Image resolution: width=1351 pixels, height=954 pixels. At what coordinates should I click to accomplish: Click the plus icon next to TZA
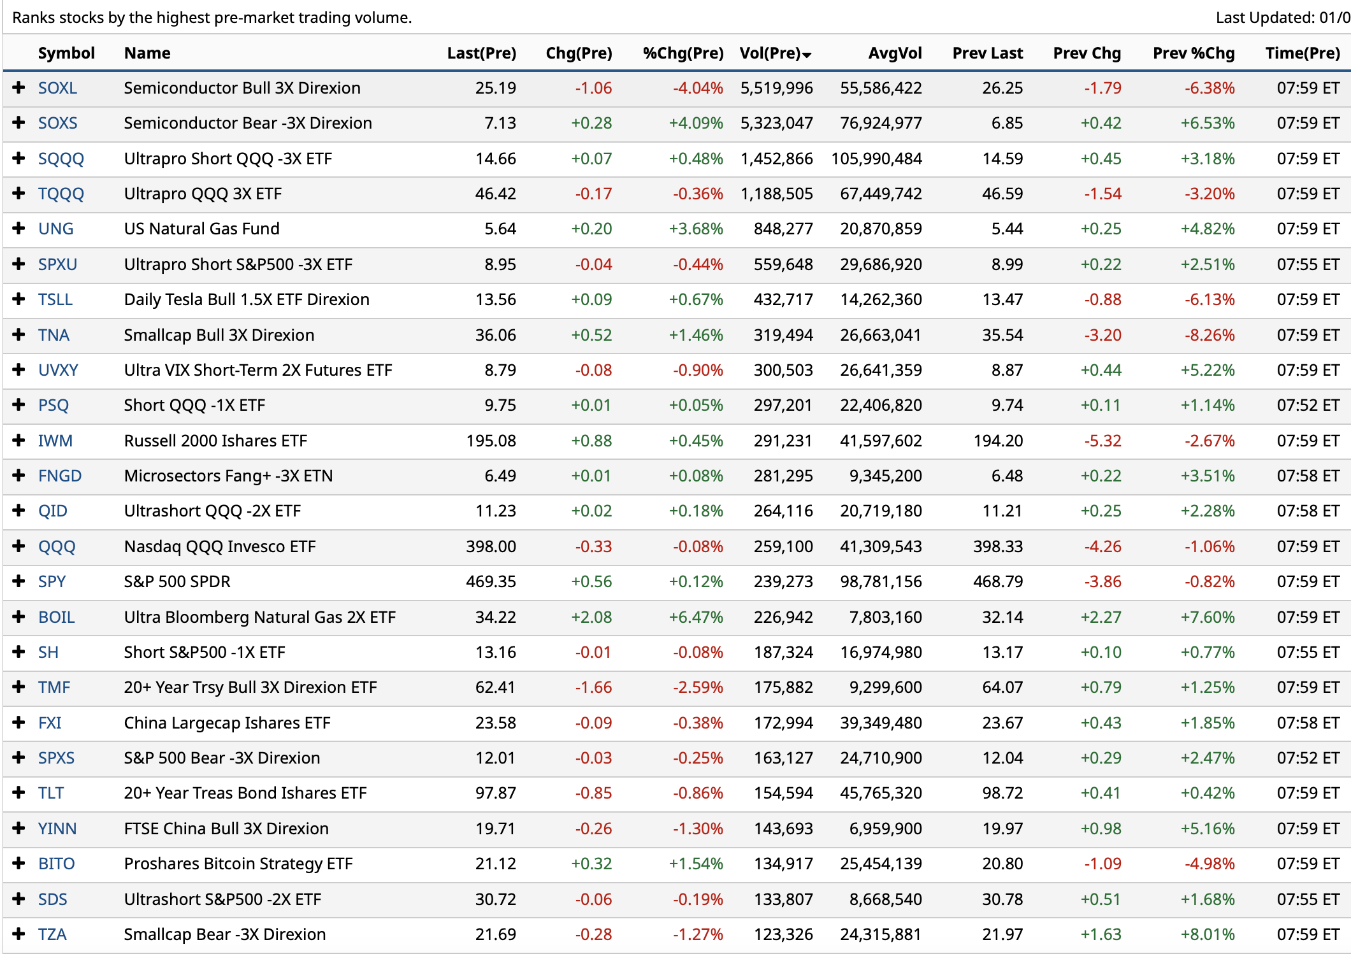19,934
